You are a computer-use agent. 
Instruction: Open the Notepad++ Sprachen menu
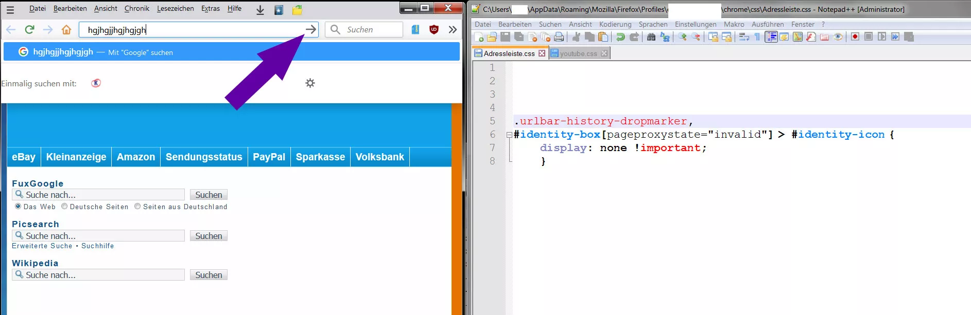point(653,24)
